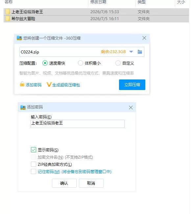Enable ZIP经典加密方式(L) checkbox
Viewport: 191px width, 214px height.
pos(34,164)
